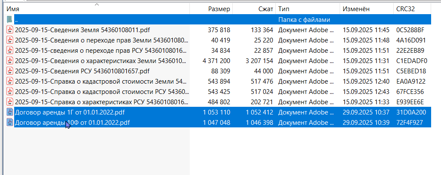
Task: Click PDF icon of Договор аренды 1Г
Action: [10, 112]
